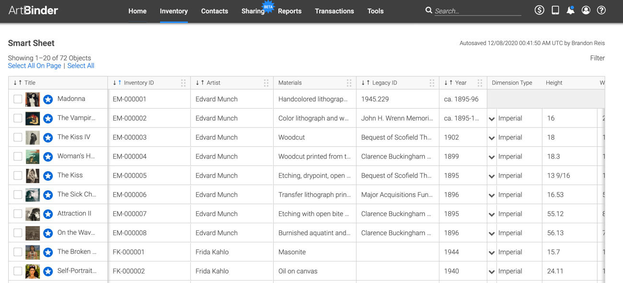
Task: Open the Madonna artwork thumbnail
Action: (x=33, y=99)
